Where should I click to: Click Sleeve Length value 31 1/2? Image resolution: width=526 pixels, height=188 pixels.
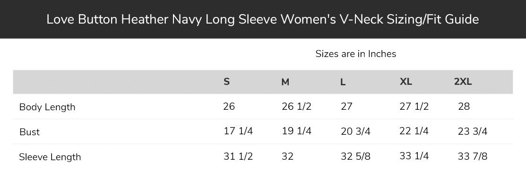click(x=238, y=156)
